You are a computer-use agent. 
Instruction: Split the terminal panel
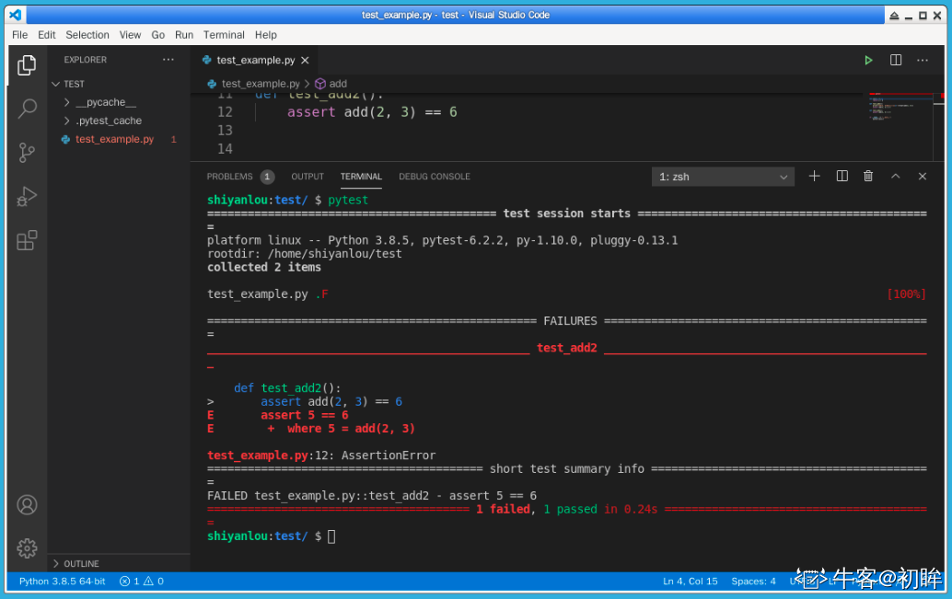842,176
